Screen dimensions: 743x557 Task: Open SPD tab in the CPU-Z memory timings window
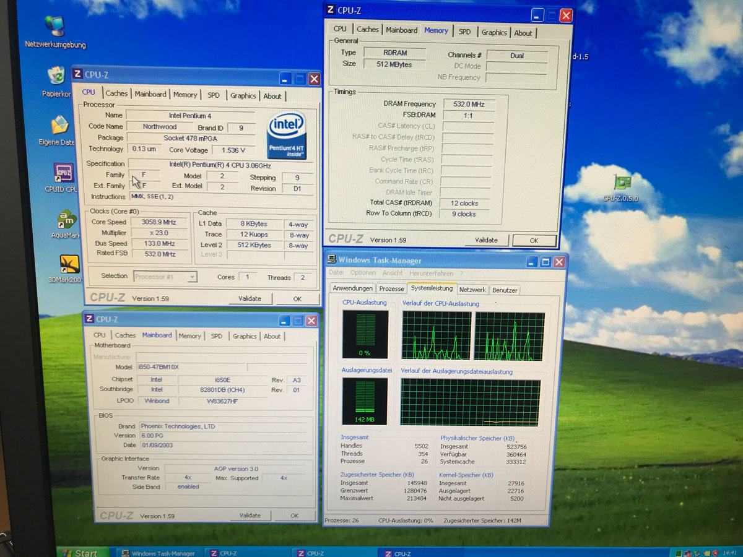click(x=464, y=32)
